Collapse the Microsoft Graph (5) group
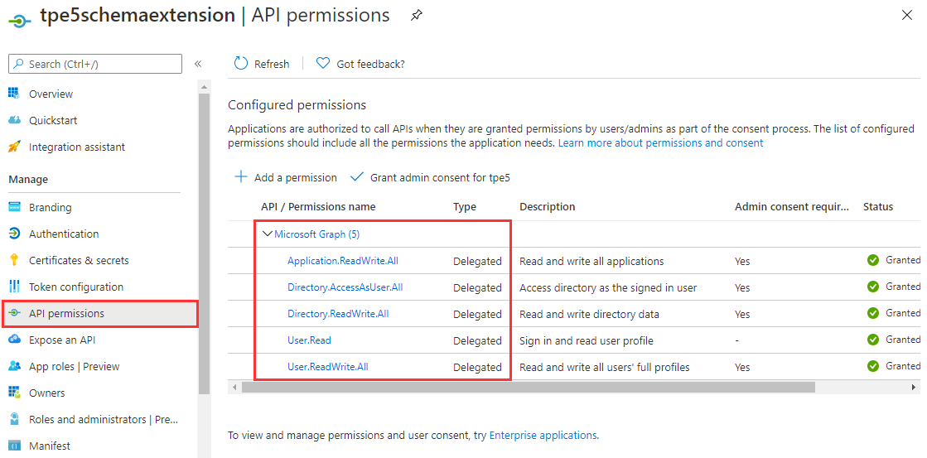The width and height of the screenshot is (927, 458). click(267, 234)
